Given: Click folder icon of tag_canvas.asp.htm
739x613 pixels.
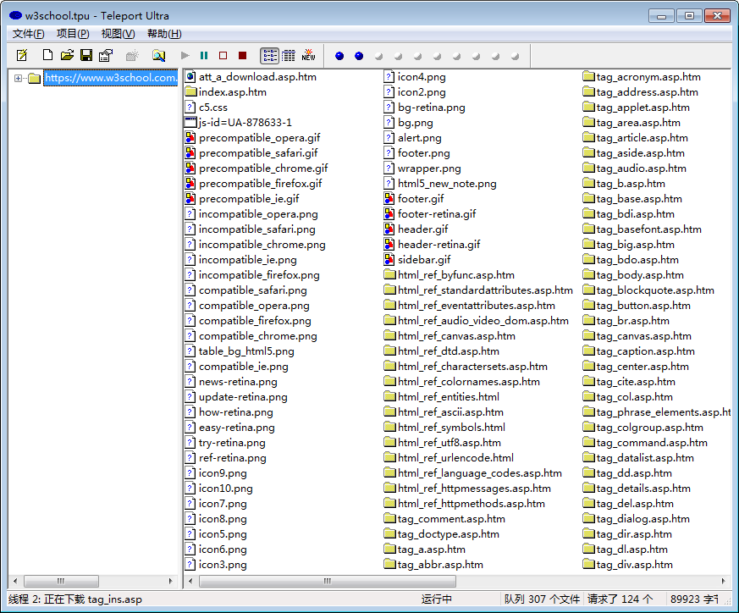Looking at the screenshot, I should click(588, 335).
